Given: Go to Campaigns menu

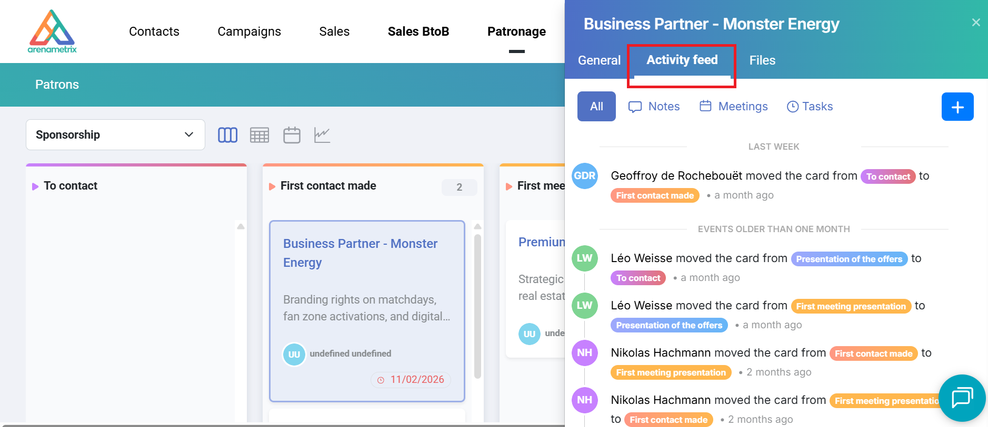Looking at the screenshot, I should [x=249, y=32].
